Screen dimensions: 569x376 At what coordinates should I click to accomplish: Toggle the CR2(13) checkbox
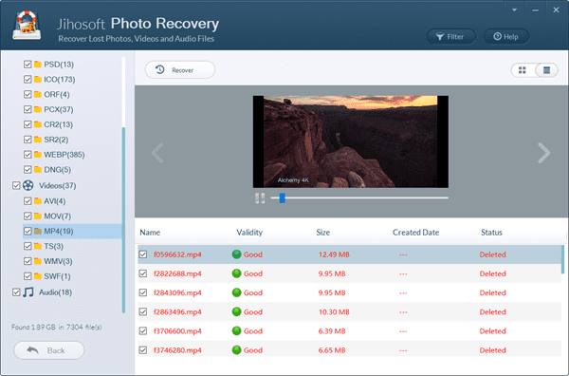(x=28, y=124)
